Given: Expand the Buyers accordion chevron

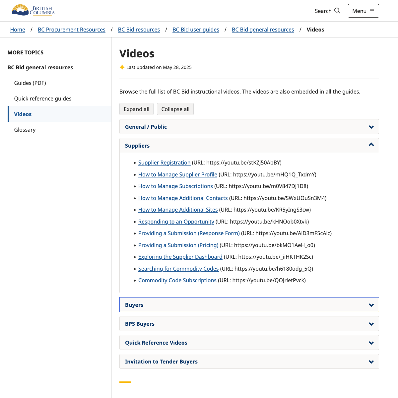Looking at the screenshot, I should [x=371, y=305].
